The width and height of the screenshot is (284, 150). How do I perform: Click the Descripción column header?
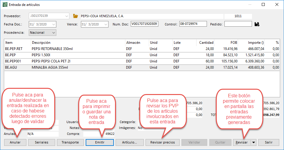[41, 43]
